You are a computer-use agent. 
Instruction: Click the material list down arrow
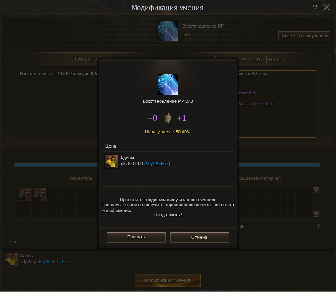tap(316, 214)
